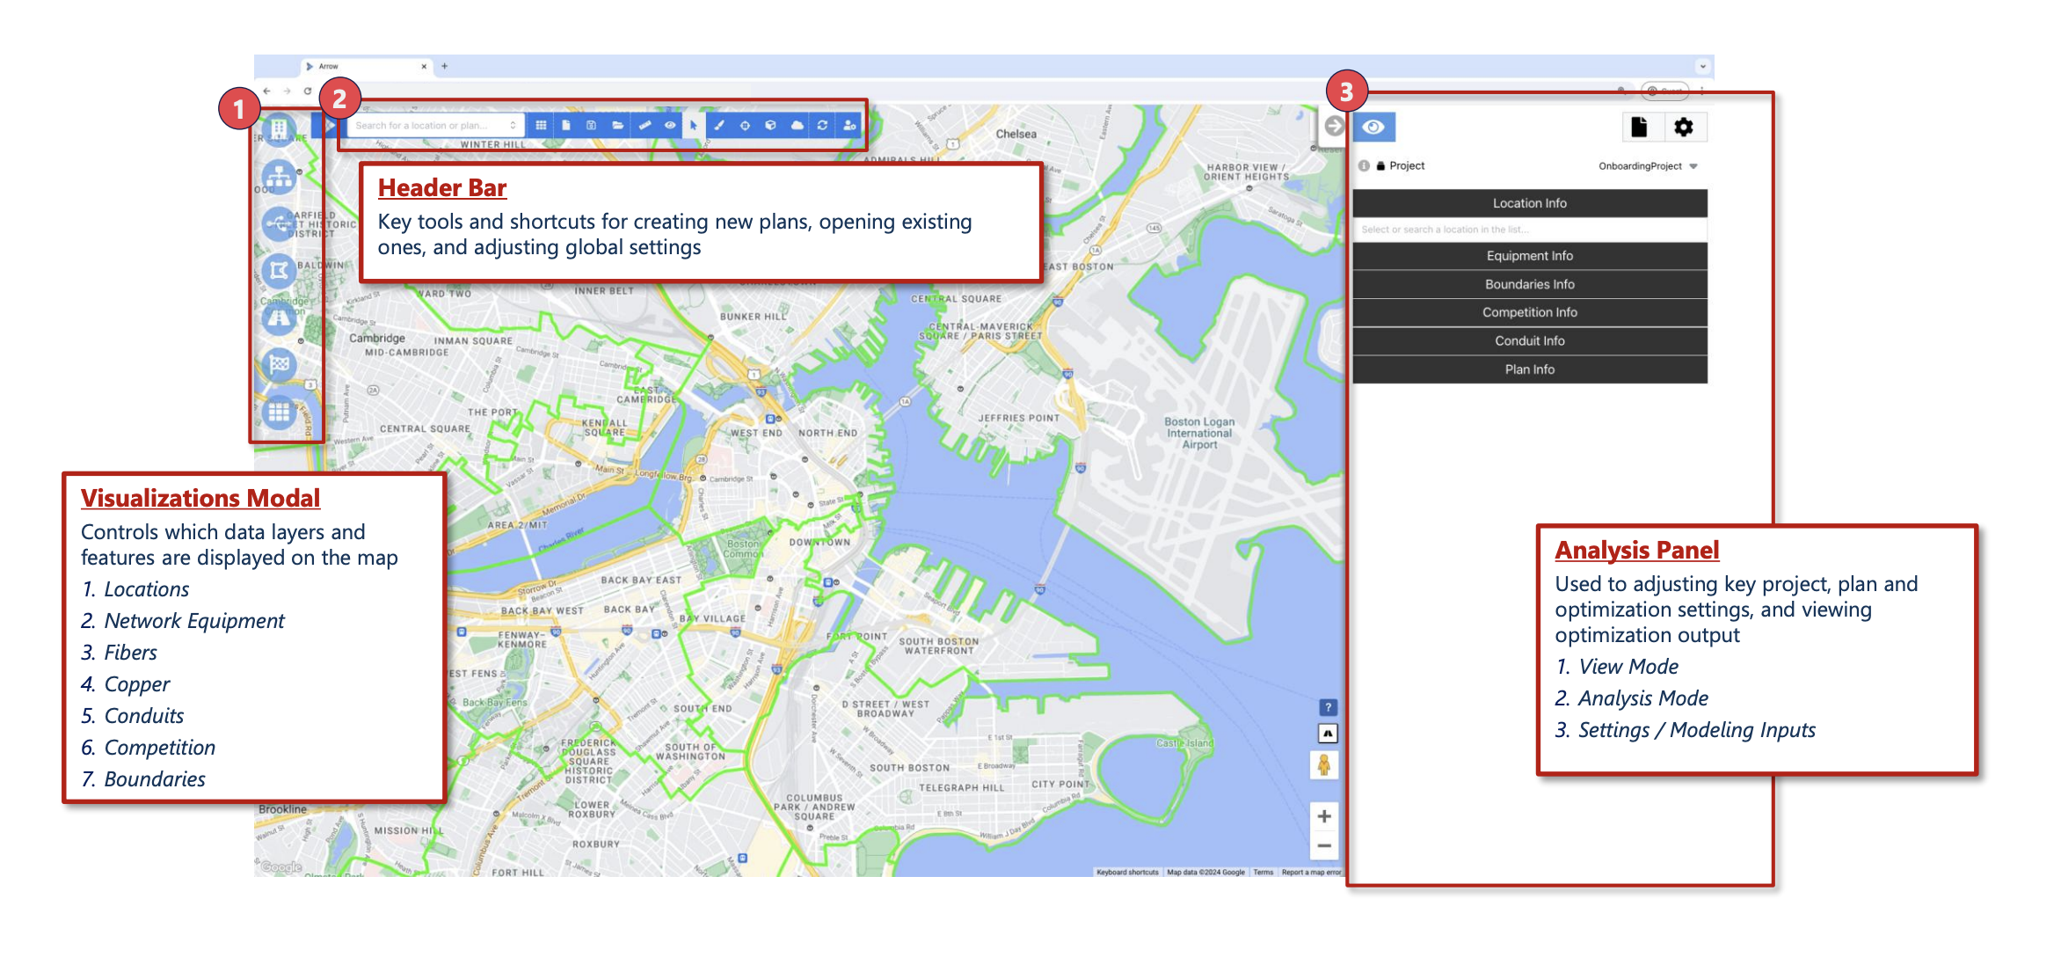
Task: Click the crosshair target icon
Action: click(x=745, y=126)
